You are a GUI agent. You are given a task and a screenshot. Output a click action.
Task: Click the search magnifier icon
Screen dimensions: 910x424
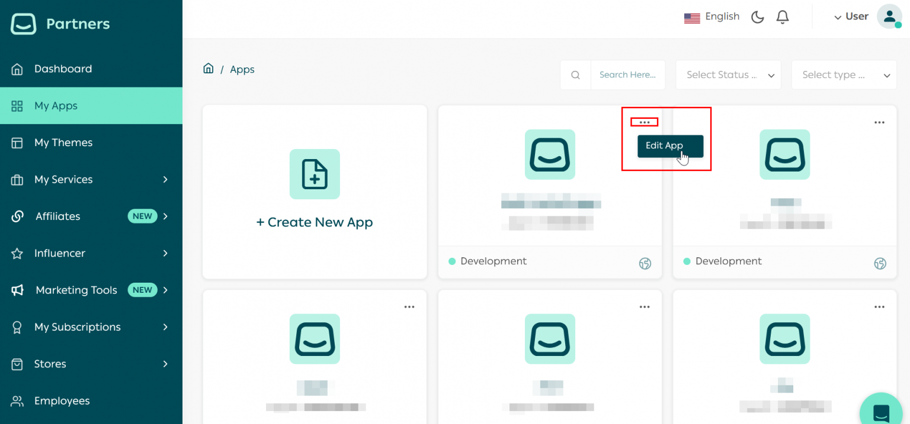575,75
